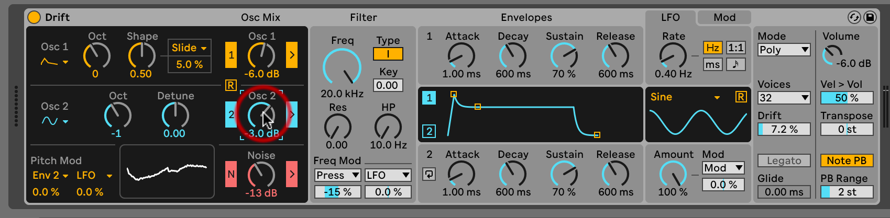The height and width of the screenshot is (218, 890).
Task: Select note-synced LFO rate icon
Action: 736,64
